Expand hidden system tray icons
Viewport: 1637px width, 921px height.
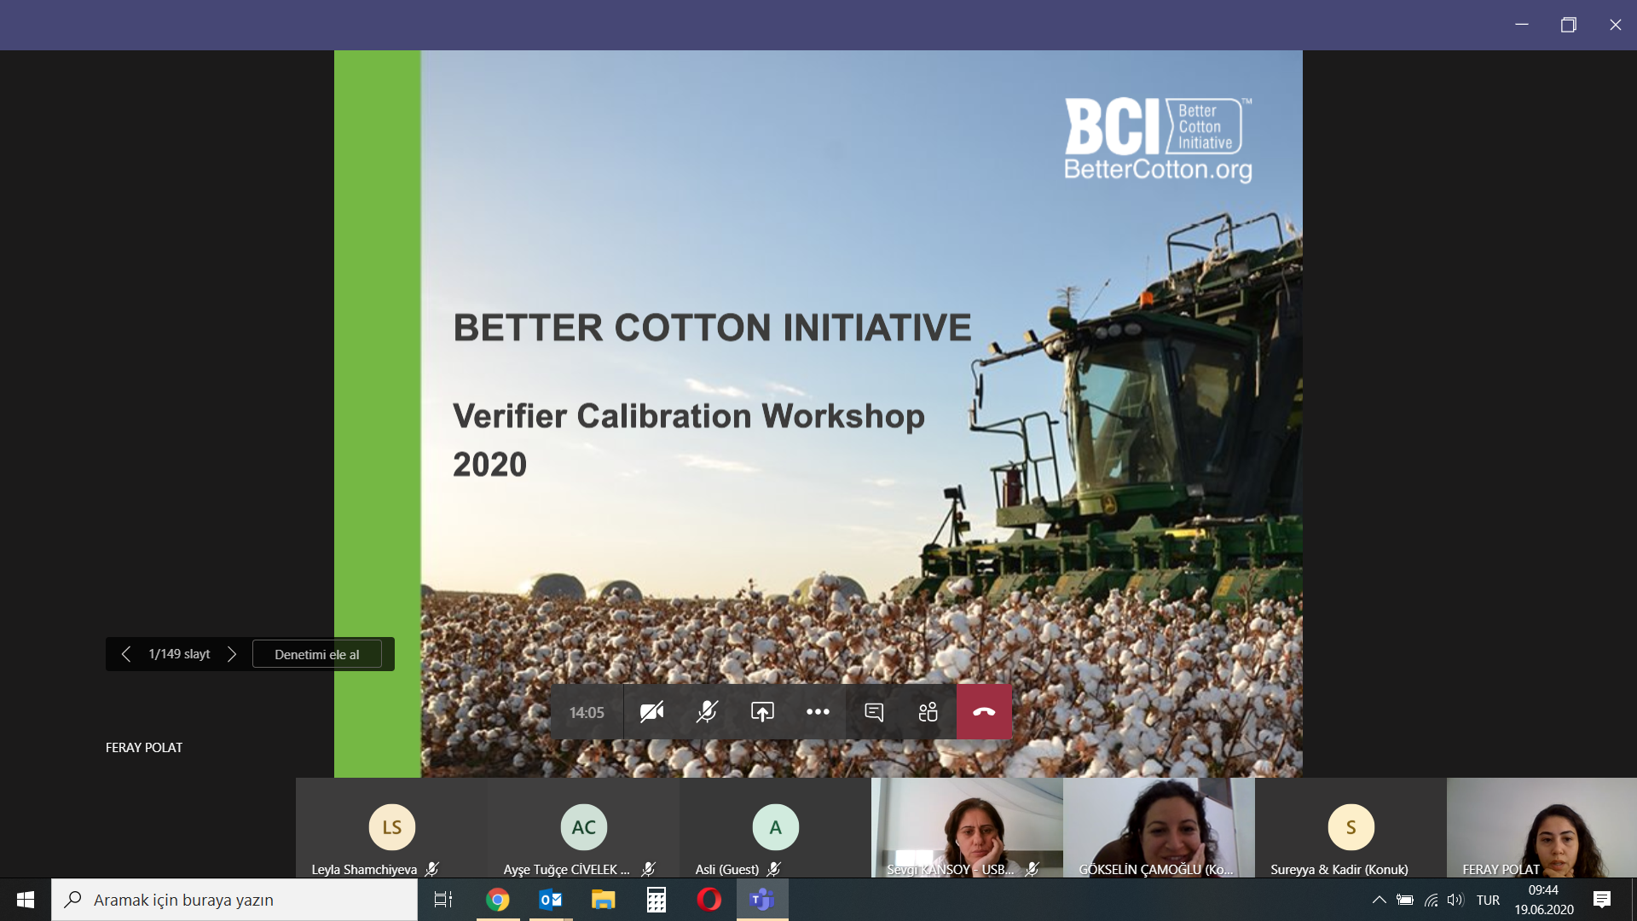(1379, 900)
